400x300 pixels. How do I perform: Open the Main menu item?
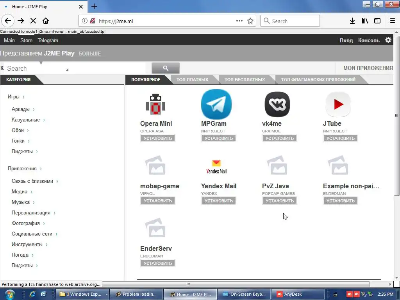9,40
